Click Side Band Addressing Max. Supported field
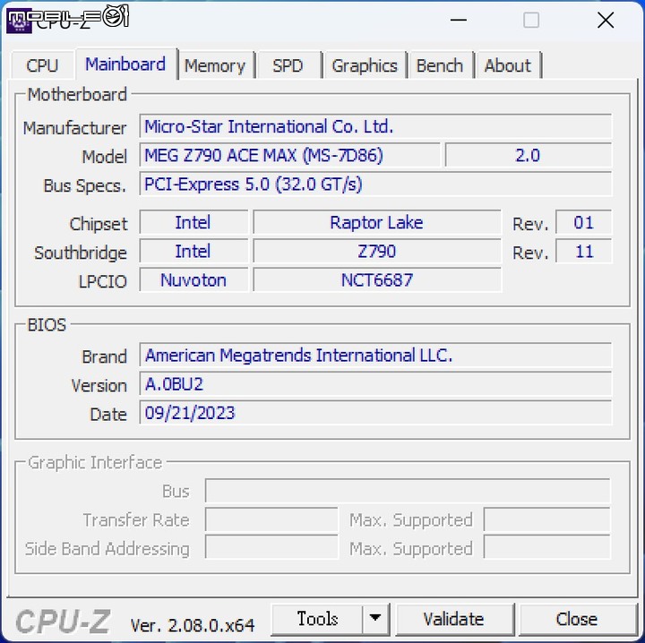The image size is (645, 643). 547,547
